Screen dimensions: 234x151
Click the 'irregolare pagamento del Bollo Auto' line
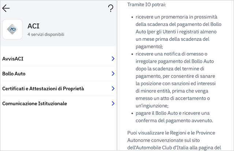point(175,61)
